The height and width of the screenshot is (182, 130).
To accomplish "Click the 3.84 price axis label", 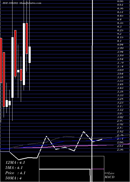I will click(x=120, y=59).
